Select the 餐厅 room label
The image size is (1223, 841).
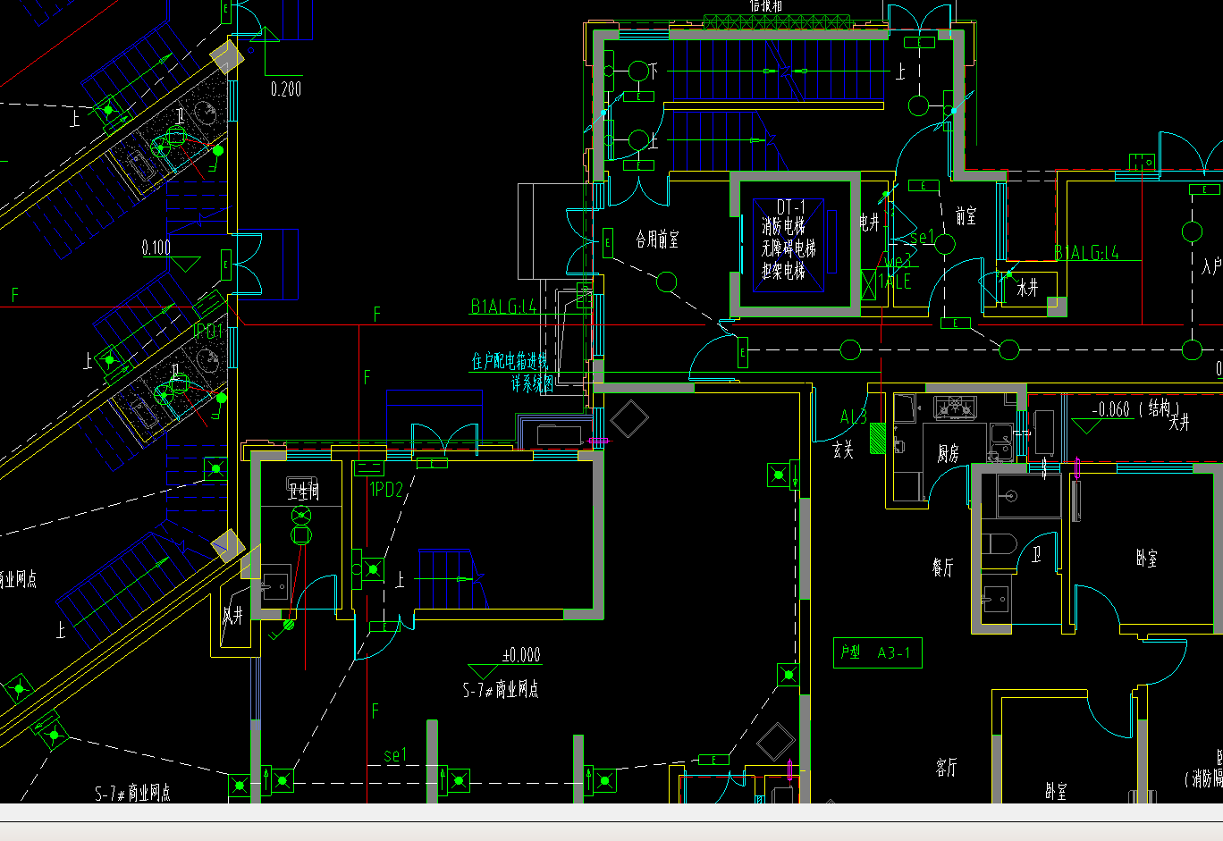point(942,568)
